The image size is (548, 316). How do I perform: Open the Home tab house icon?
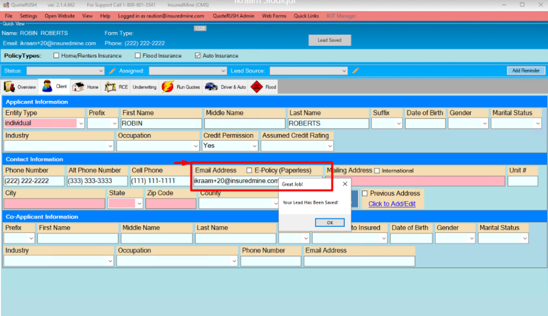[x=78, y=87]
